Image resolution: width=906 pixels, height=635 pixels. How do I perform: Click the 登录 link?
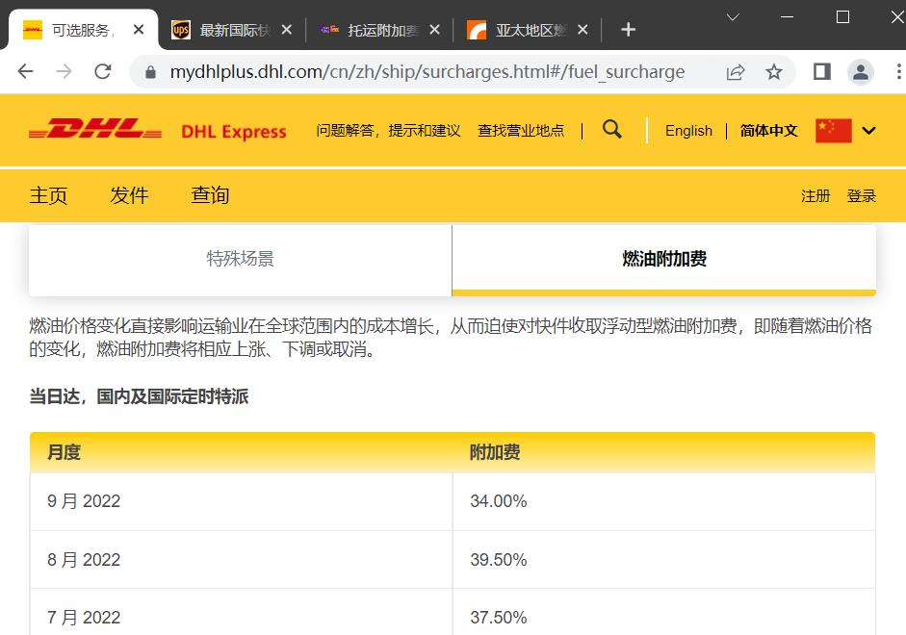(861, 196)
